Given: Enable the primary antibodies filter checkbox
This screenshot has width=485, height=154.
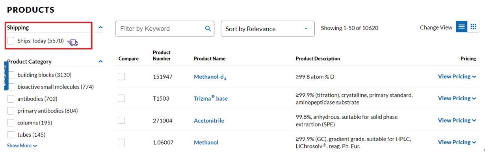Looking at the screenshot, I should pos(11,111).
